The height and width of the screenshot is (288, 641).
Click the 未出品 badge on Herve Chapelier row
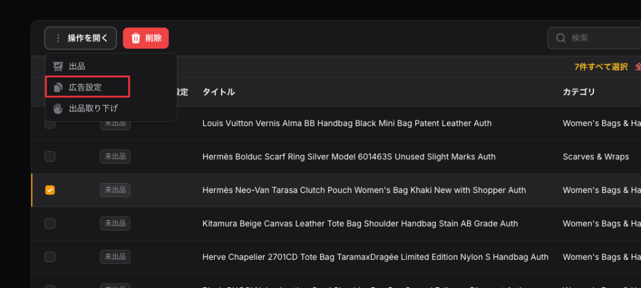(x=114, y=257)
